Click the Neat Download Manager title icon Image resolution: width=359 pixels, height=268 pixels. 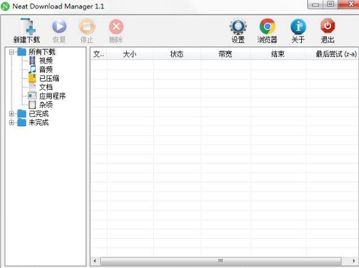(x=5, y=7)
